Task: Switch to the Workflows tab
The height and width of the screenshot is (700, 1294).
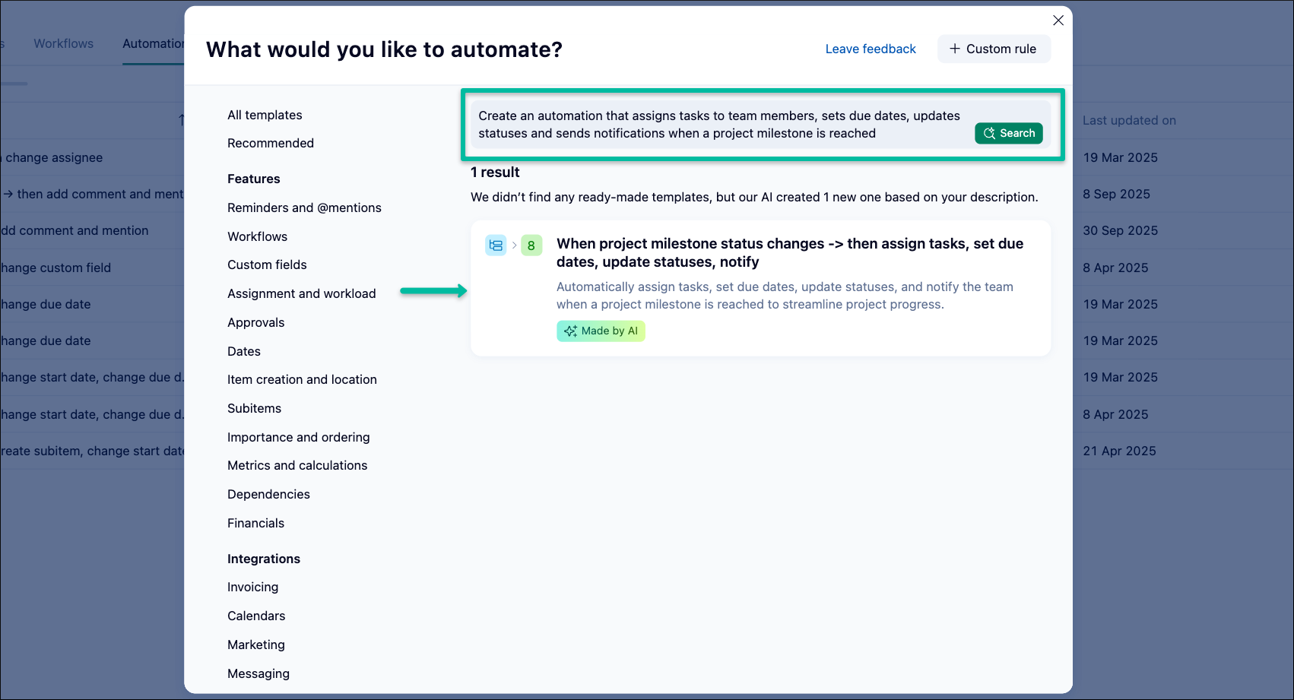Action: point(63,44)
